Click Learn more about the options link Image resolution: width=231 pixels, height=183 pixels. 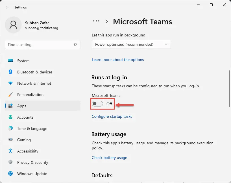[x=118, y=60]
